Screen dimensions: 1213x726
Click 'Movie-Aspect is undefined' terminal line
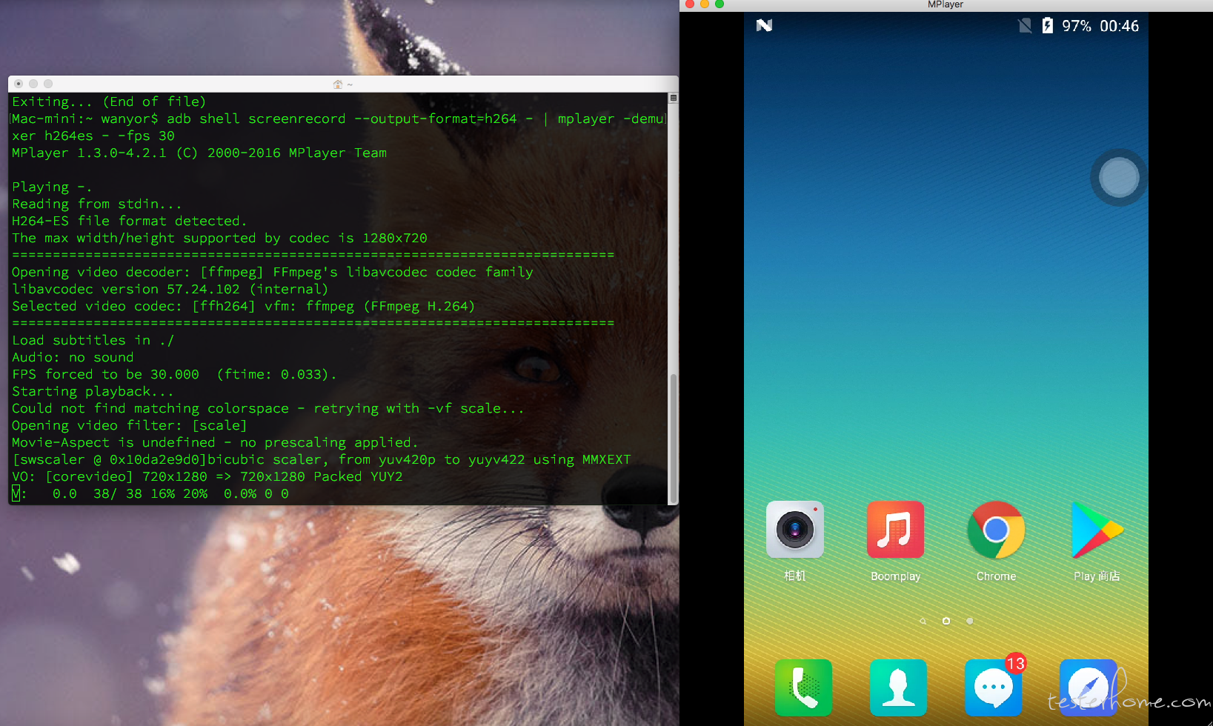214,442
